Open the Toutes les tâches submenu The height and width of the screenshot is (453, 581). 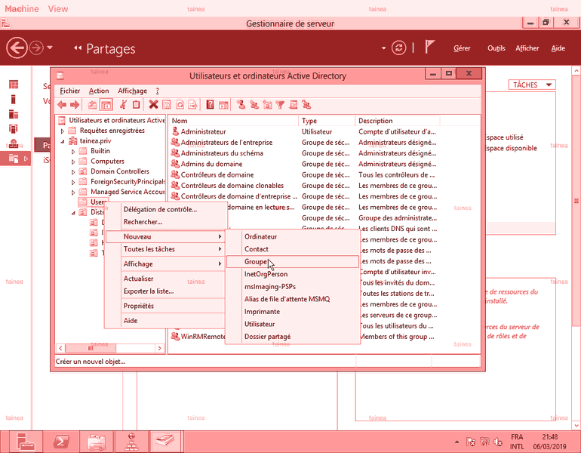(165, 249)
